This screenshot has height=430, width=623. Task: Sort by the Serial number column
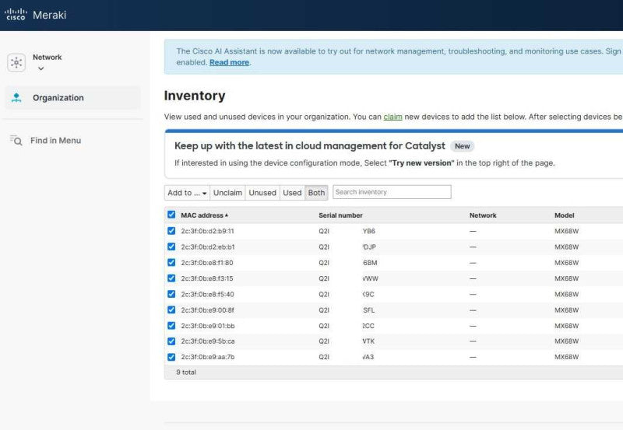point(340,215)
